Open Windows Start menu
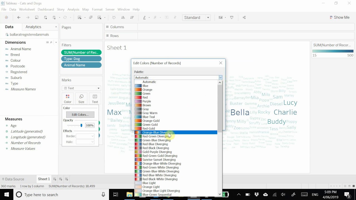The height and width of the screenshot is (200, 356). tap(7, 194)
